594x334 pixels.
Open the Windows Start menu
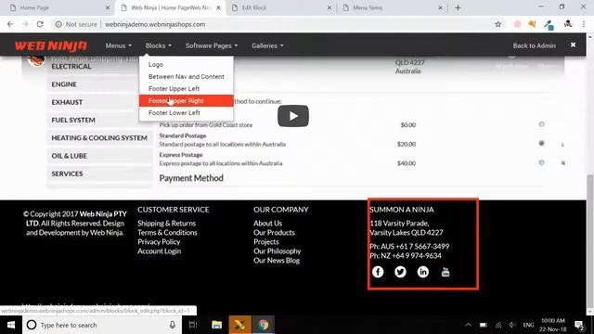point(11,325)
